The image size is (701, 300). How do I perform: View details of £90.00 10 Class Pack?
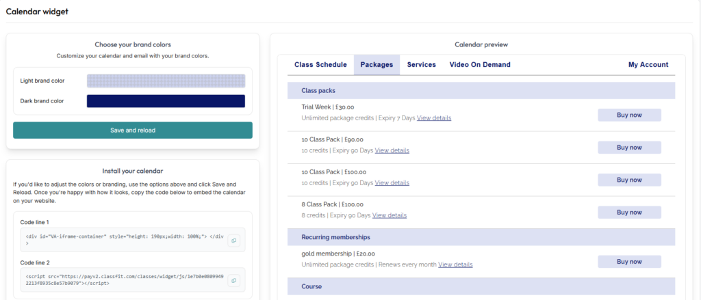[392, 150]
